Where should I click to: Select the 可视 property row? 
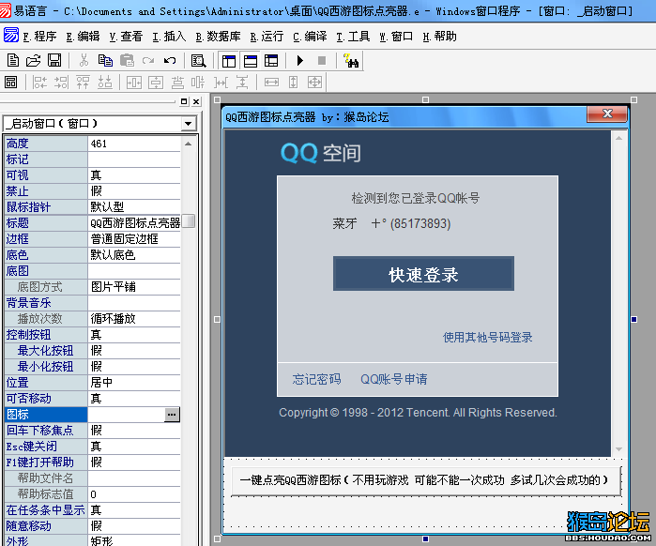point(93,175)
